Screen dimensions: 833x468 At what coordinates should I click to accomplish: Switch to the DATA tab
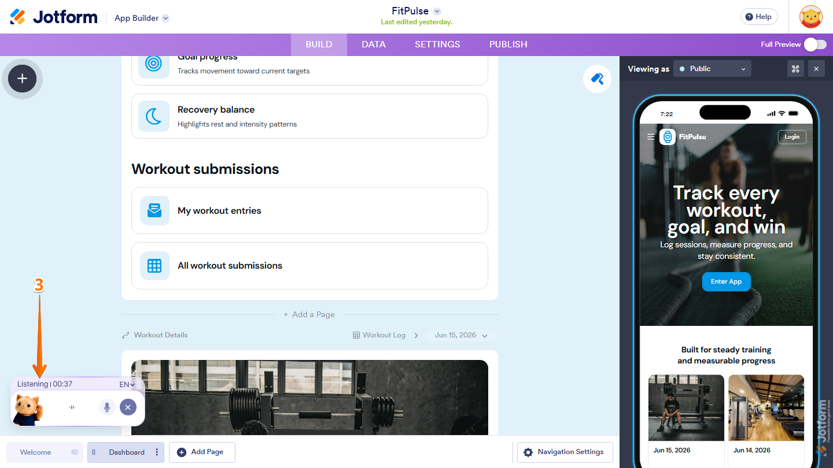pos(374,44)
